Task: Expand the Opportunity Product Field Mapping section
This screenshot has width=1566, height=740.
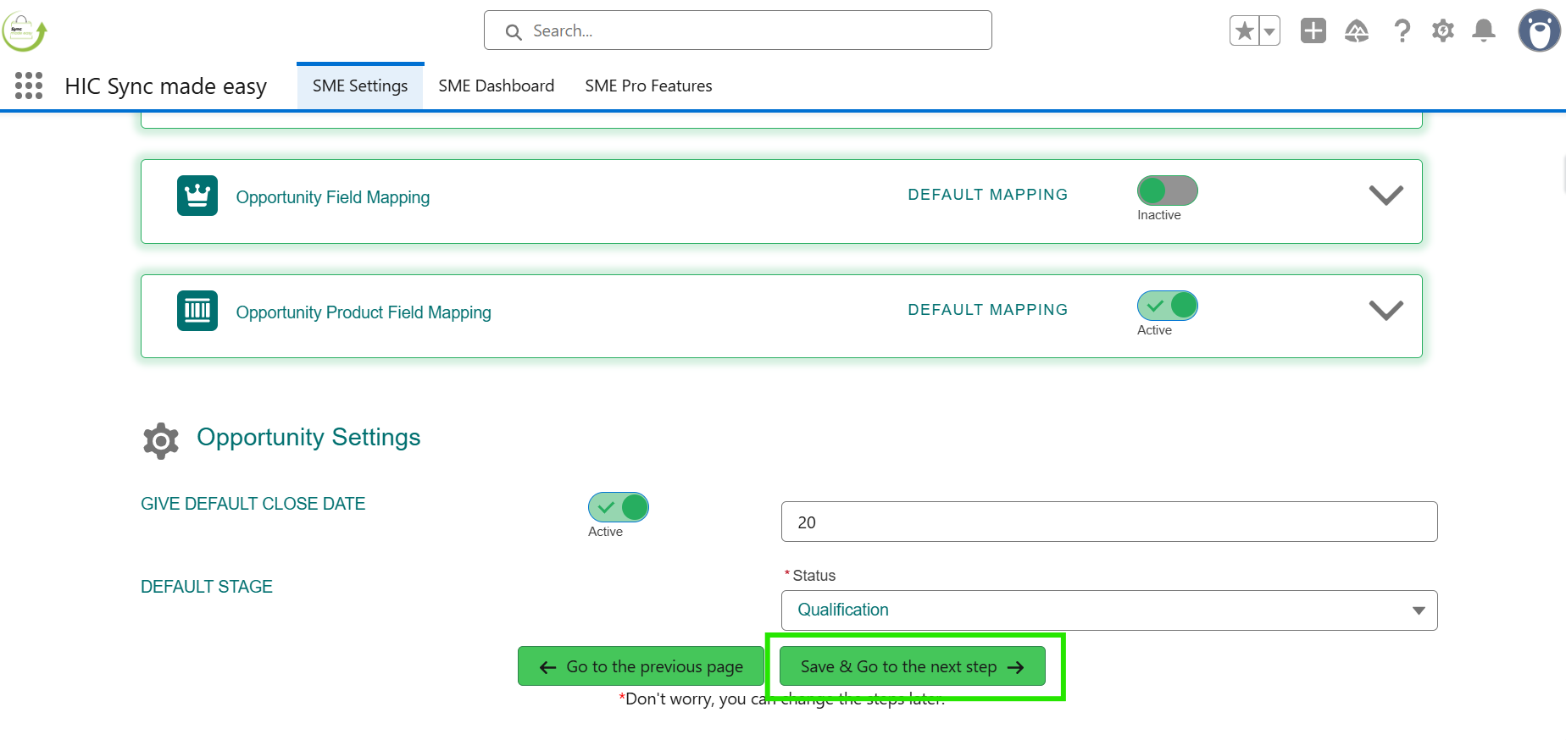Action: pos(1386,311)
